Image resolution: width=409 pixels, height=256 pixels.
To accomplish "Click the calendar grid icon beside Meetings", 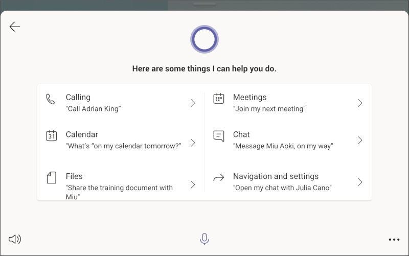I will (219, 99).
